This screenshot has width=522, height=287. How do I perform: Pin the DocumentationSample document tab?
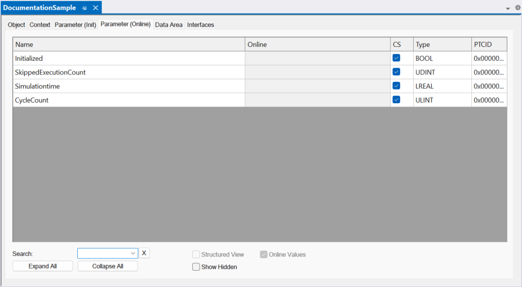click(84, 8)
